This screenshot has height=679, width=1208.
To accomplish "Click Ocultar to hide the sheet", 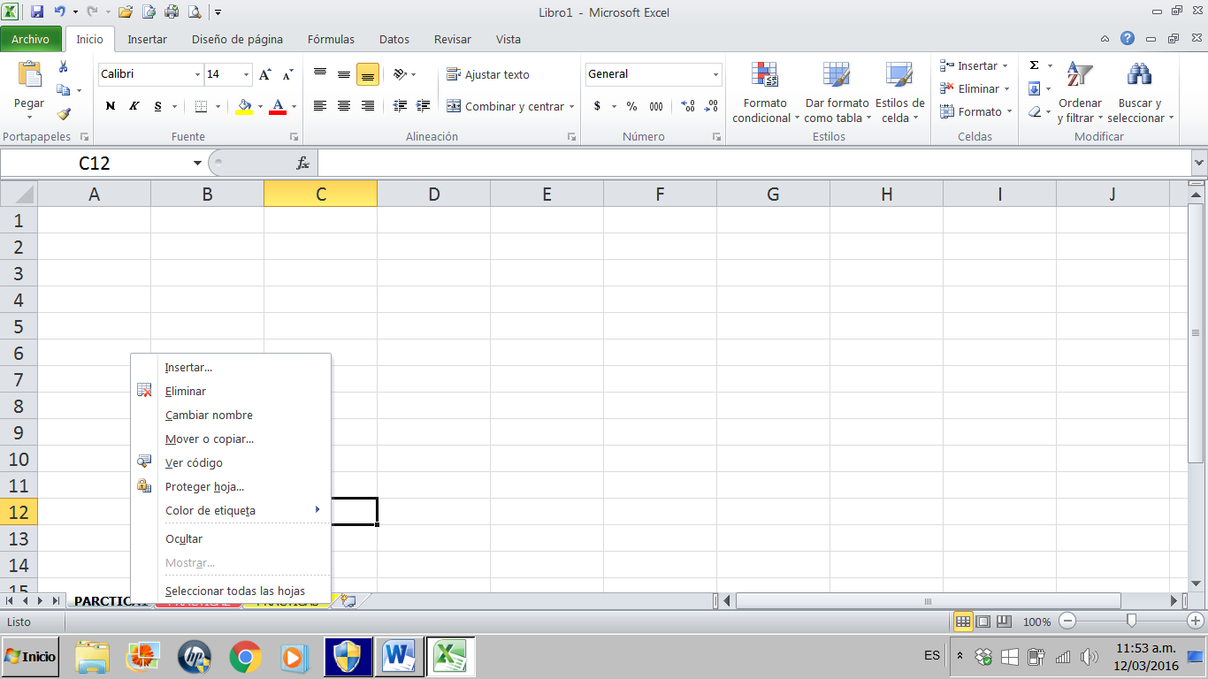I will click(184, 538).
